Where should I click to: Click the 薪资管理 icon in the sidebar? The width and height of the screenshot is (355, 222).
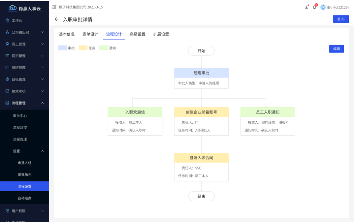click(7, 56)
